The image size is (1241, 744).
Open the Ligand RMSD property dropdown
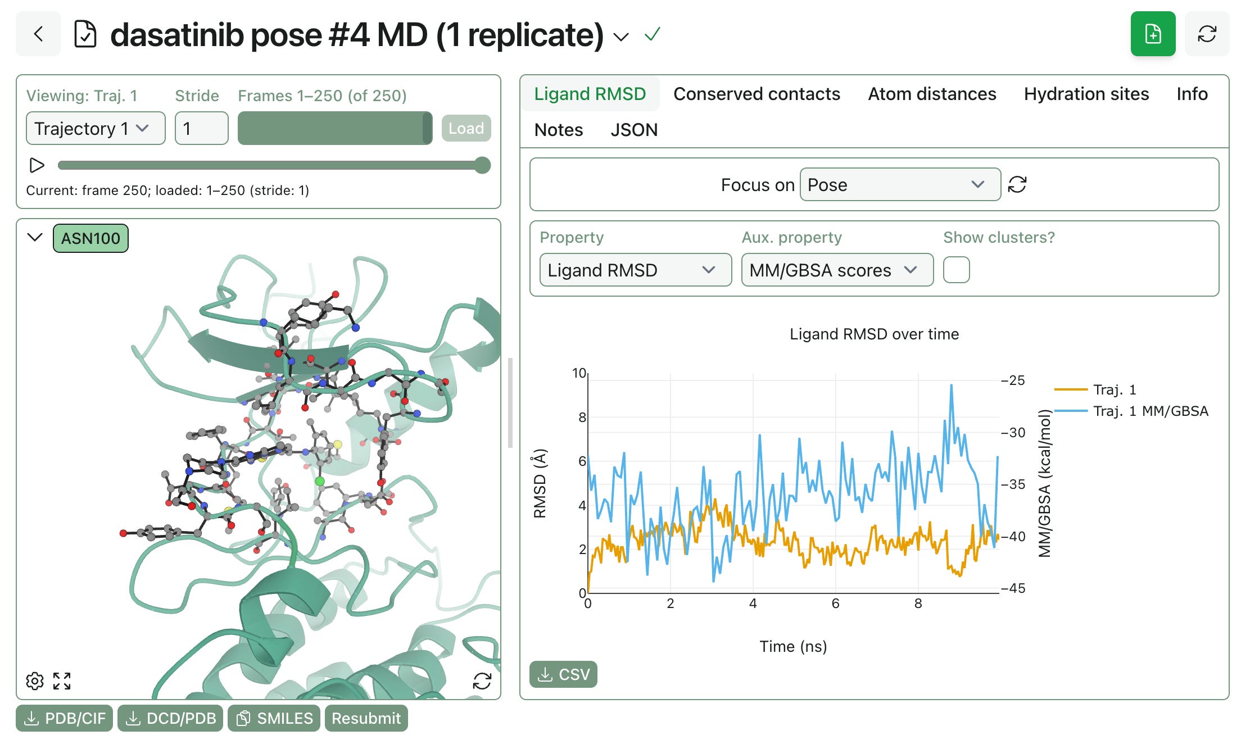click(636, 270)
